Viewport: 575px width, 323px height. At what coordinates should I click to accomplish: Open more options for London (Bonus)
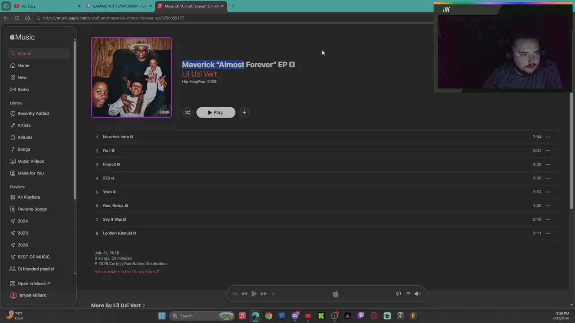[x=548, y=233]
